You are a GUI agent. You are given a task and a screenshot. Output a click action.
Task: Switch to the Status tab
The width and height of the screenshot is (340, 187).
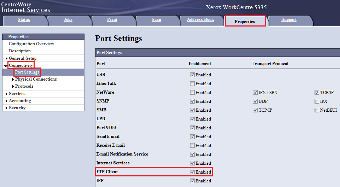[24, 20]
